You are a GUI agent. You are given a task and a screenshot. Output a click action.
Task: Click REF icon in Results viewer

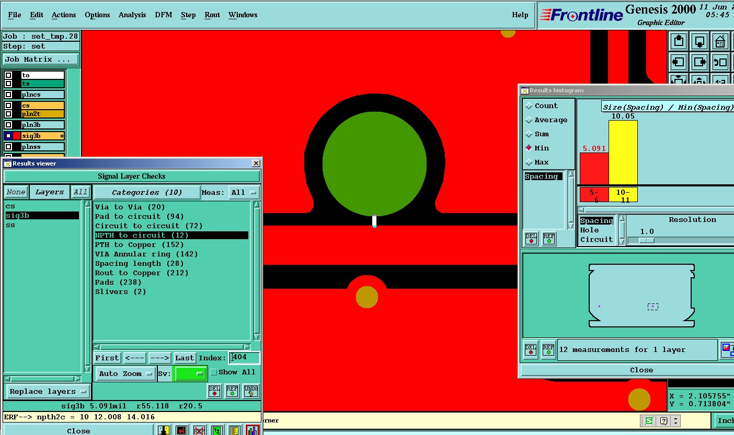[x=232, y=391]
